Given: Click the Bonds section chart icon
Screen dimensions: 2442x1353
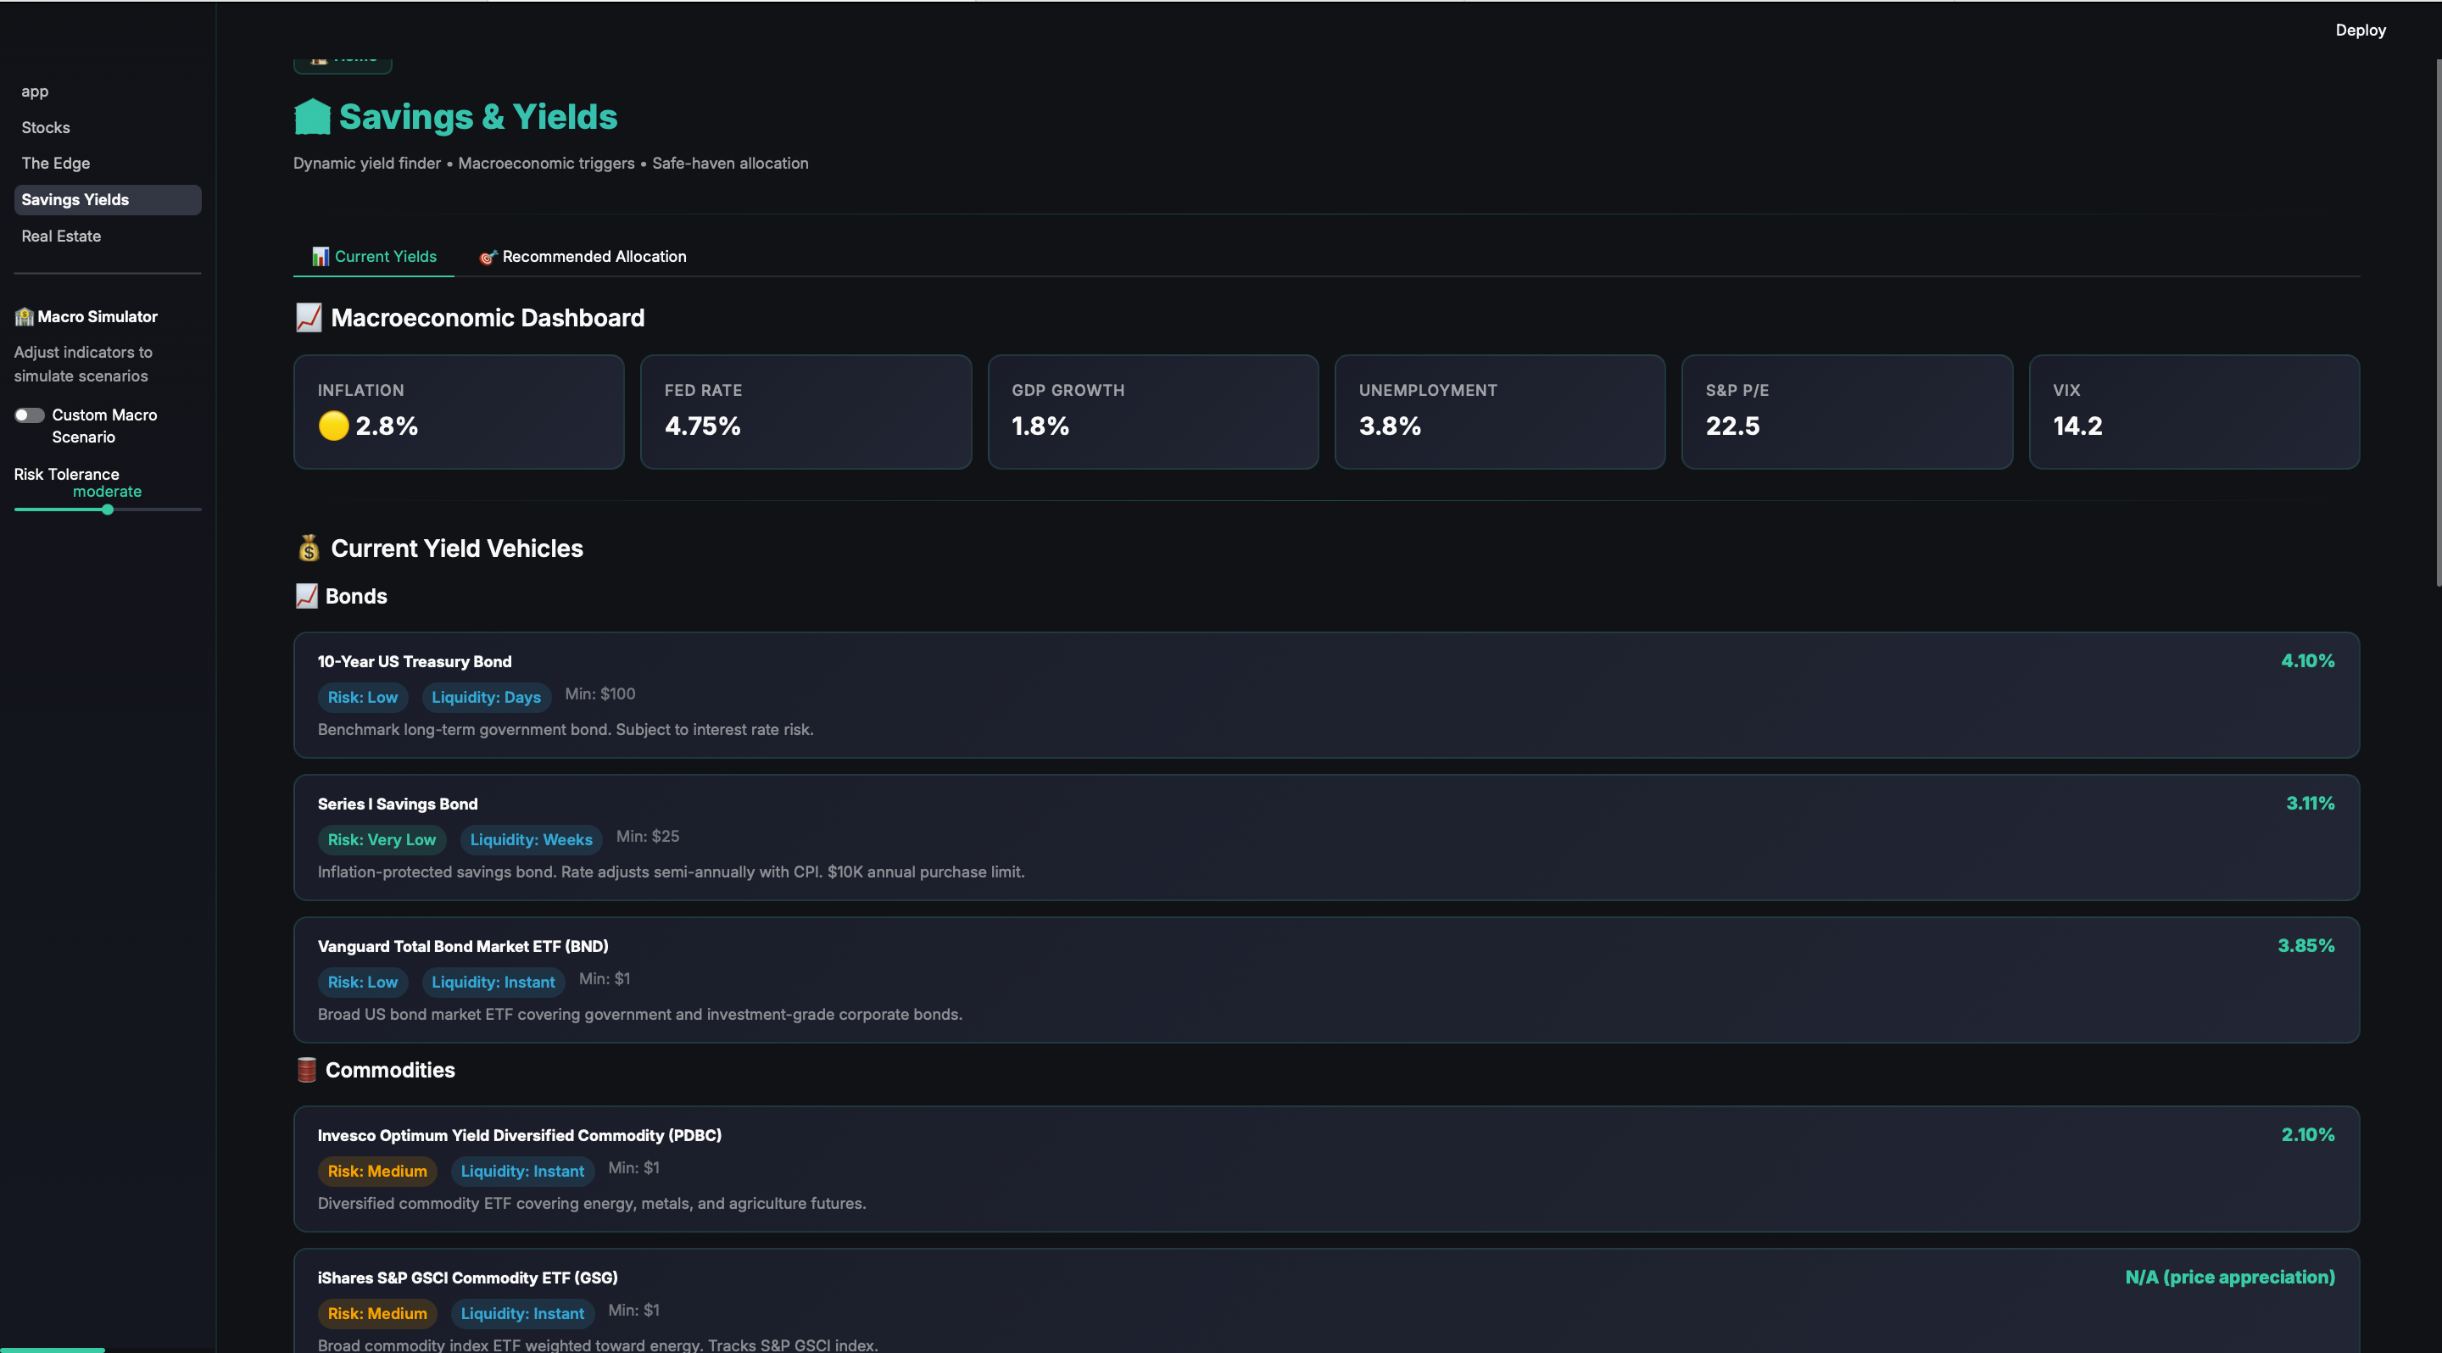Looking at the screenshot, I should coord(306,596).
